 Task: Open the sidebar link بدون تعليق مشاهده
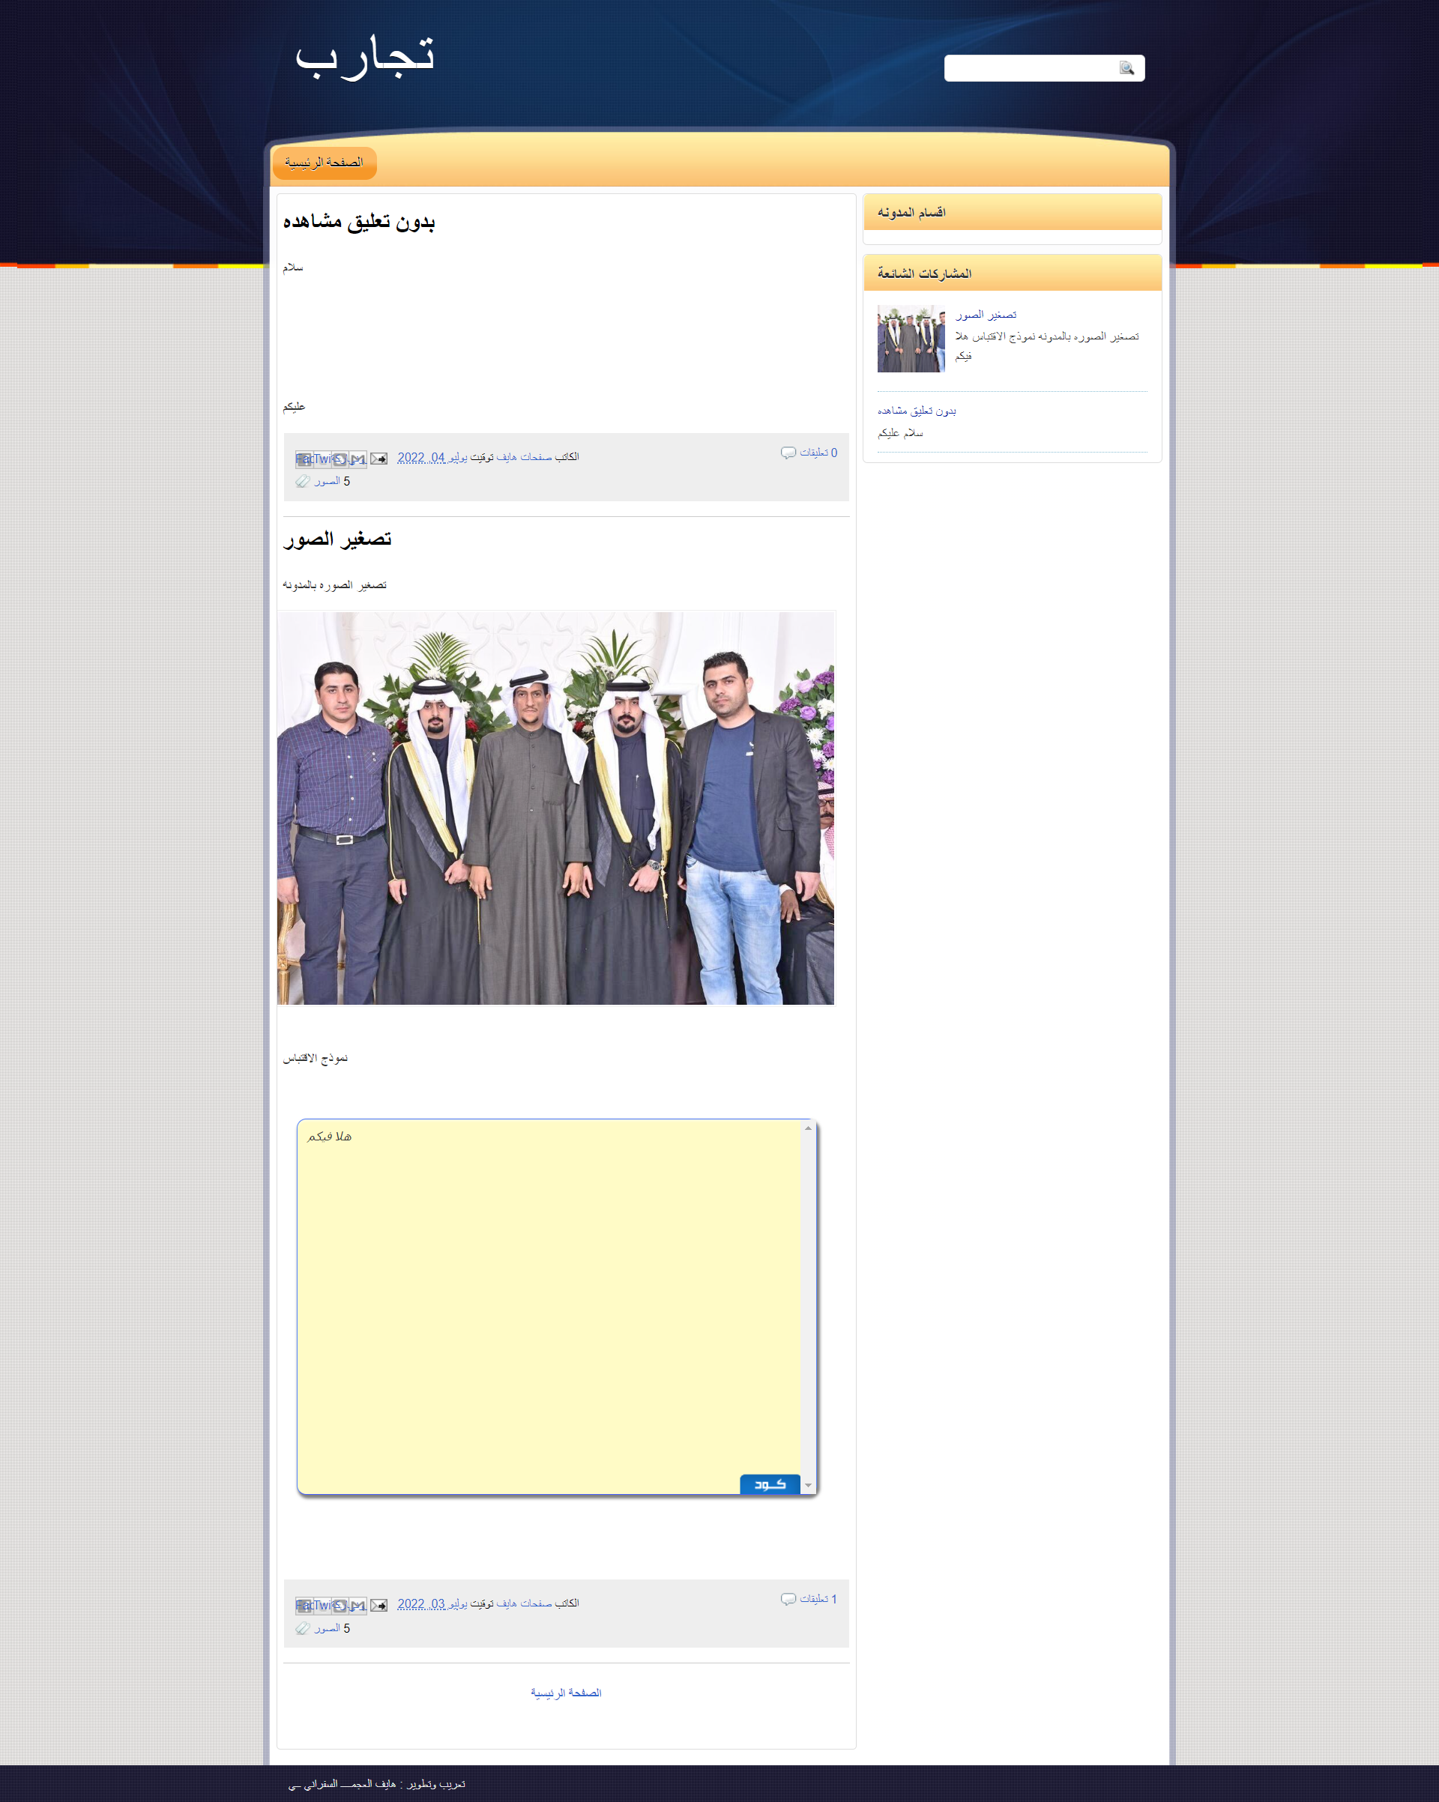(917, 411)
